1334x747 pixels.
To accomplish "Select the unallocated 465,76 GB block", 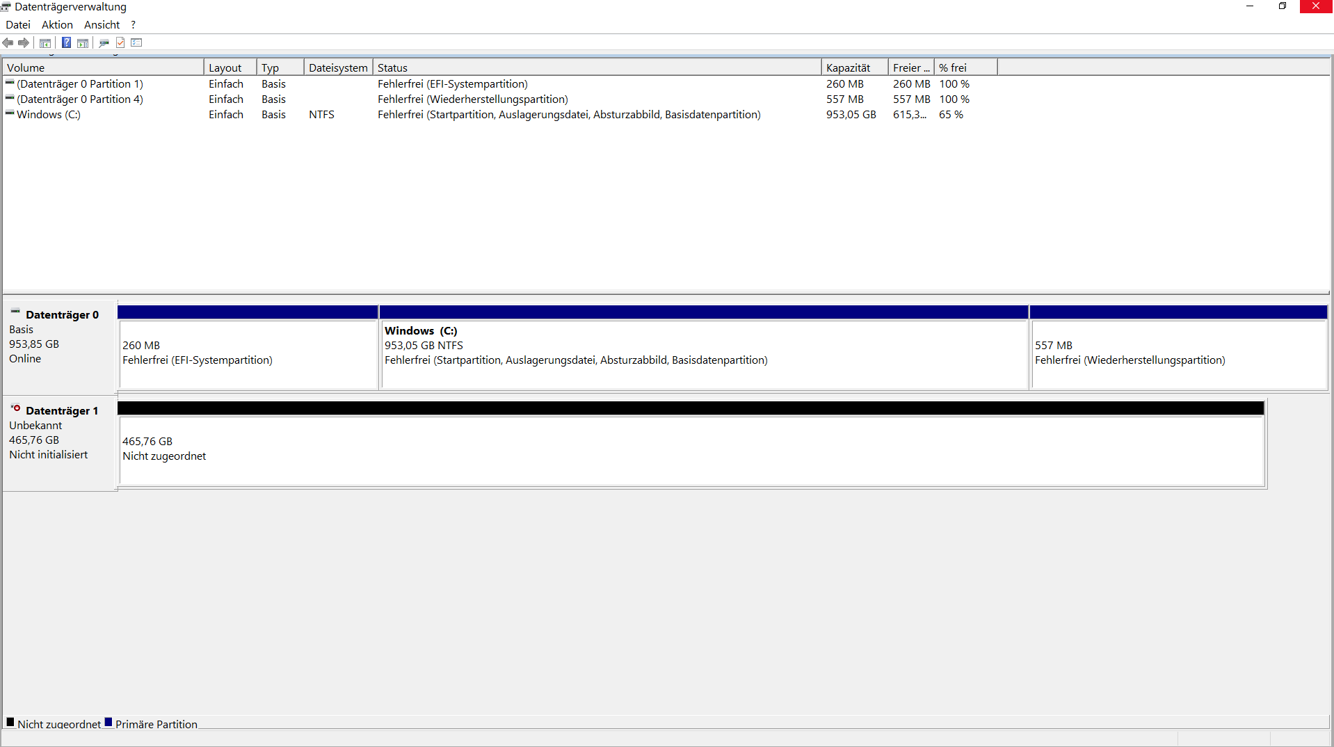I will click(x=691, y=449).
